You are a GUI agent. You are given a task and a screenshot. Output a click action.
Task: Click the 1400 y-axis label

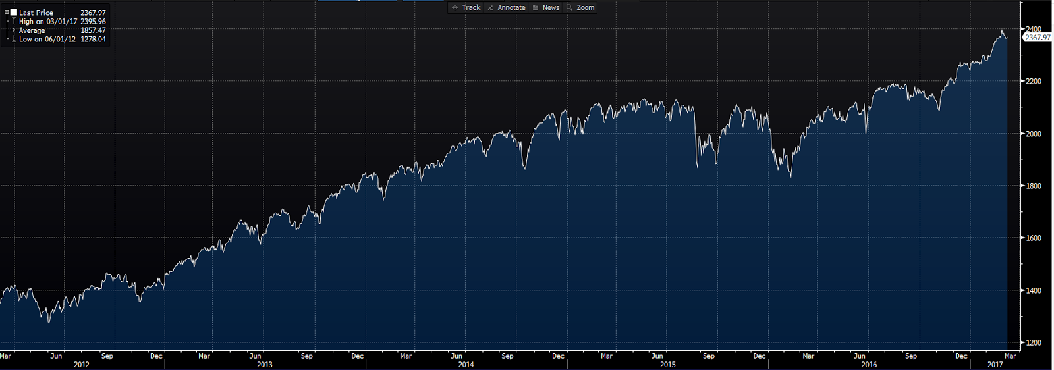[1034, 290]
